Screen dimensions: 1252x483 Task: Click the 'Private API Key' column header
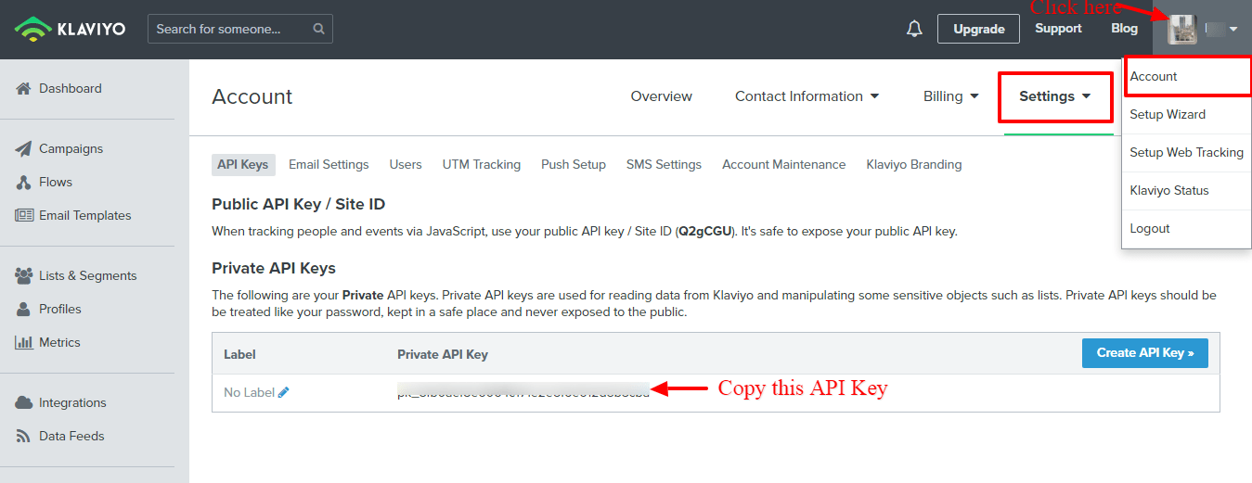point(443,354)
